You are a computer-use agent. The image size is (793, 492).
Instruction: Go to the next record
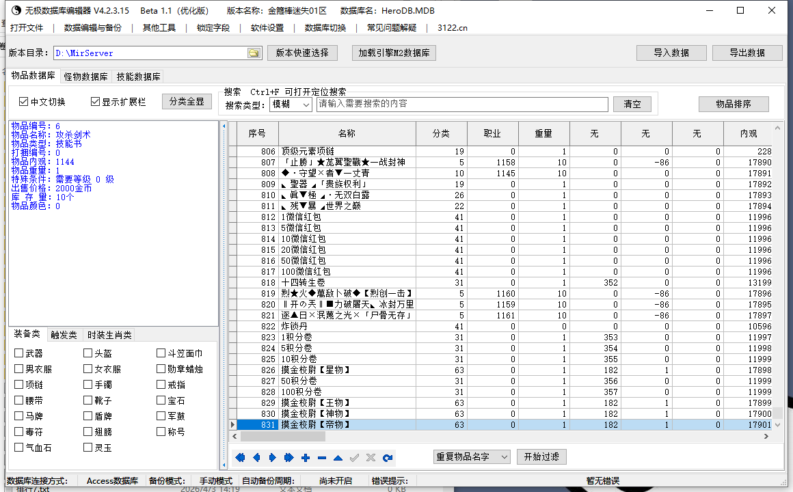(x=273, y=458)
